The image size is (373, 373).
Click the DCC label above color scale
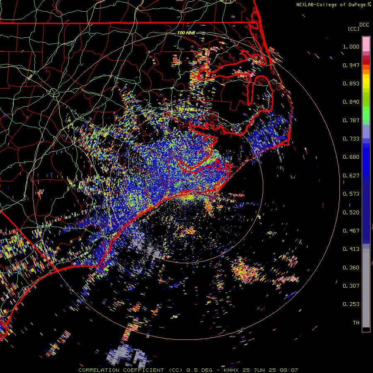(364, 25)
